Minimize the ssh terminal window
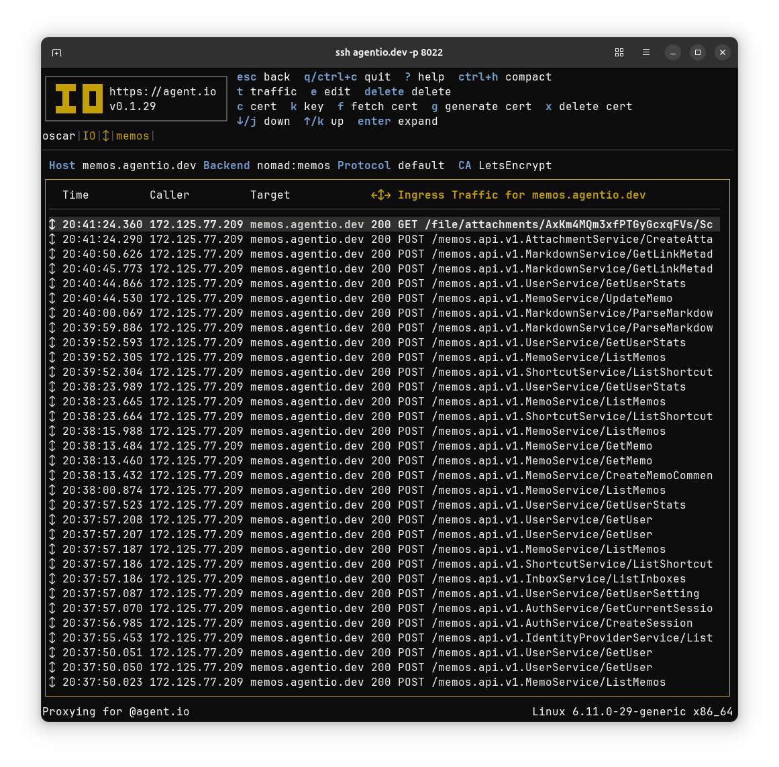The image size is (779, 767). pyautogui.click(x=673, y=52)
